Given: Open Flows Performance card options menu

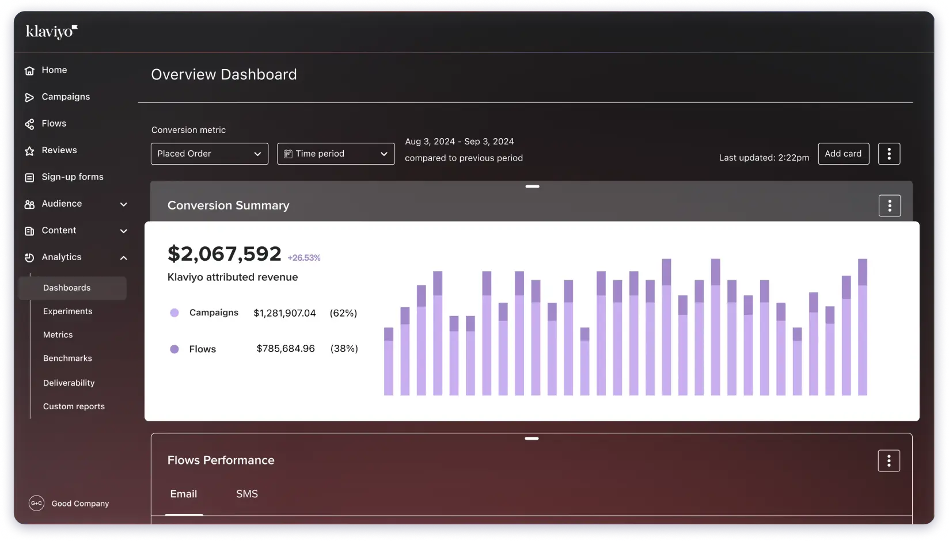Looking at the screenshot, I should (x=889, y=460).
